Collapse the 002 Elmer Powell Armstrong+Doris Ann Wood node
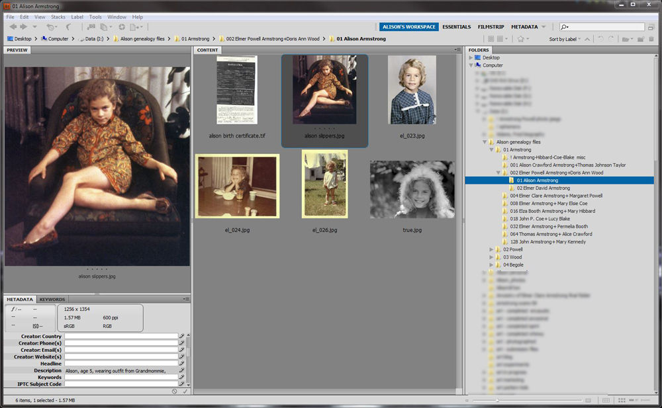The height and width of the screenshot is (408, 662). coord(498,173)
